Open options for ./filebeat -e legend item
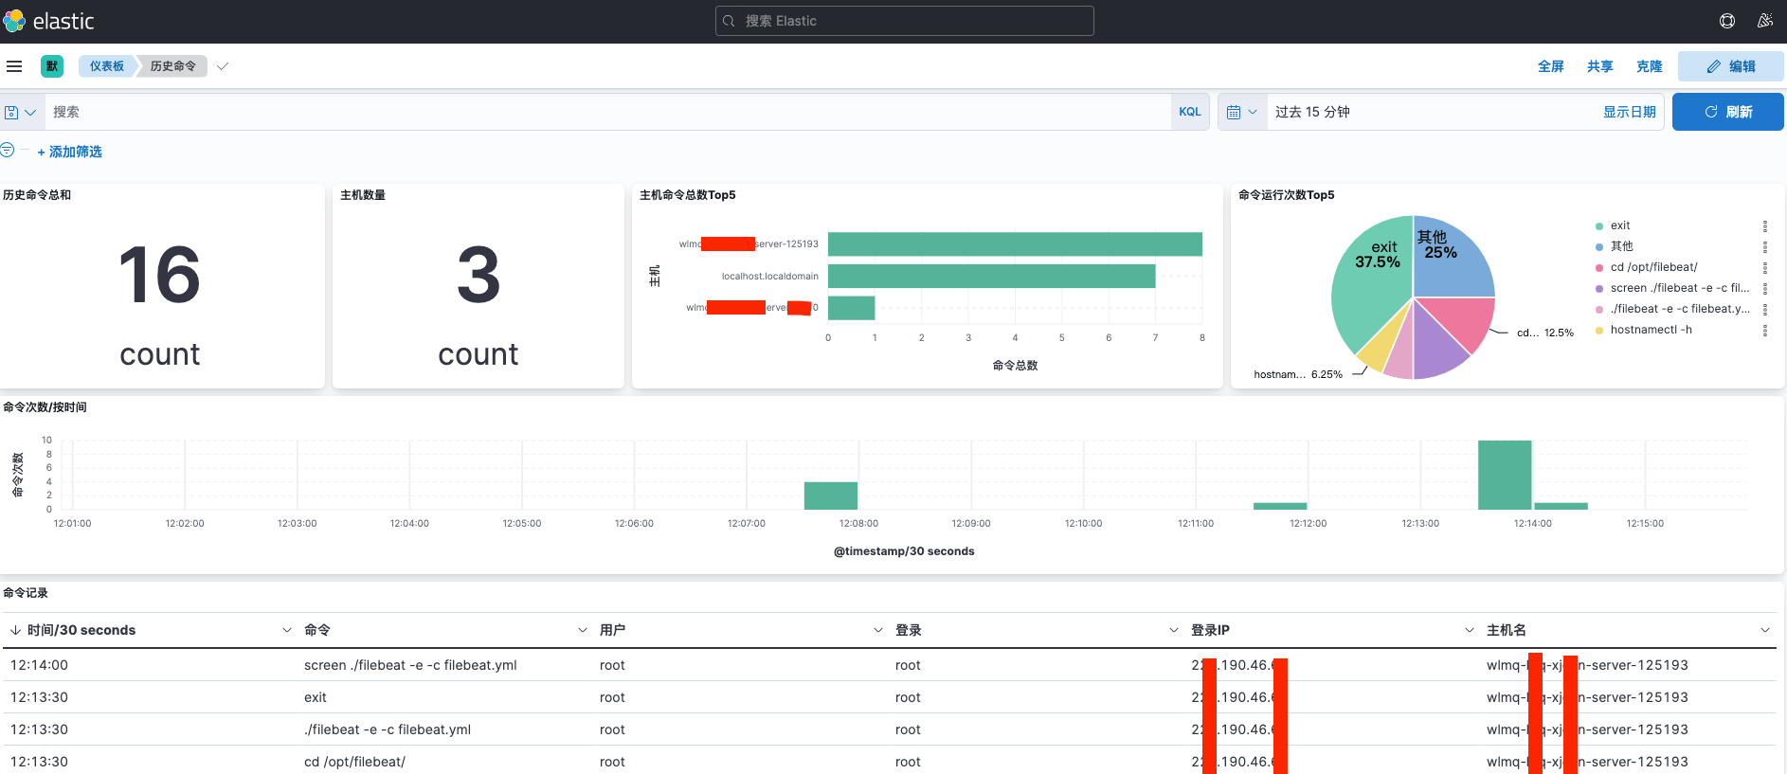1787x774 pixels. click(1764, 310)
